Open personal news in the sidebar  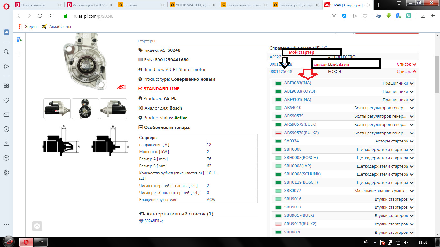pos(6,114)
